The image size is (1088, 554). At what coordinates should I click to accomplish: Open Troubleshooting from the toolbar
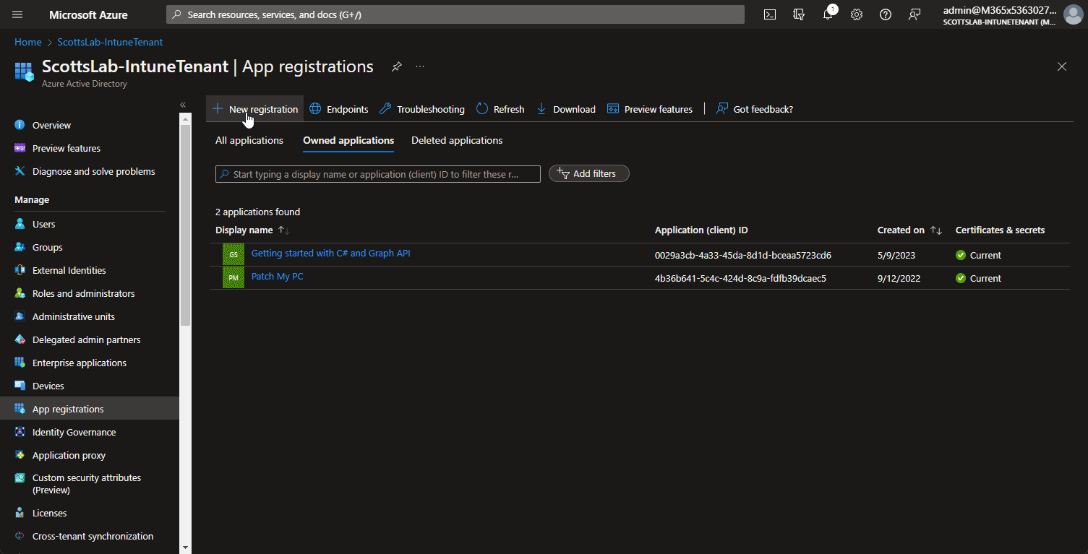coord(422,109)
